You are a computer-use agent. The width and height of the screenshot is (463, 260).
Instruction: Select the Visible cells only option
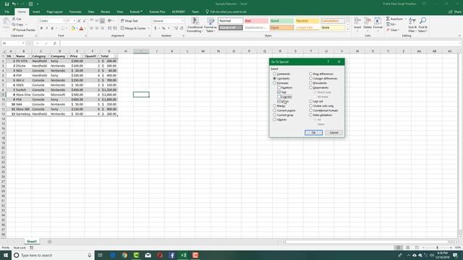310,106
